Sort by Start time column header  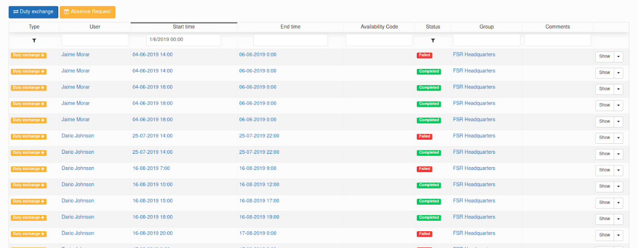(x=184, y=27)
